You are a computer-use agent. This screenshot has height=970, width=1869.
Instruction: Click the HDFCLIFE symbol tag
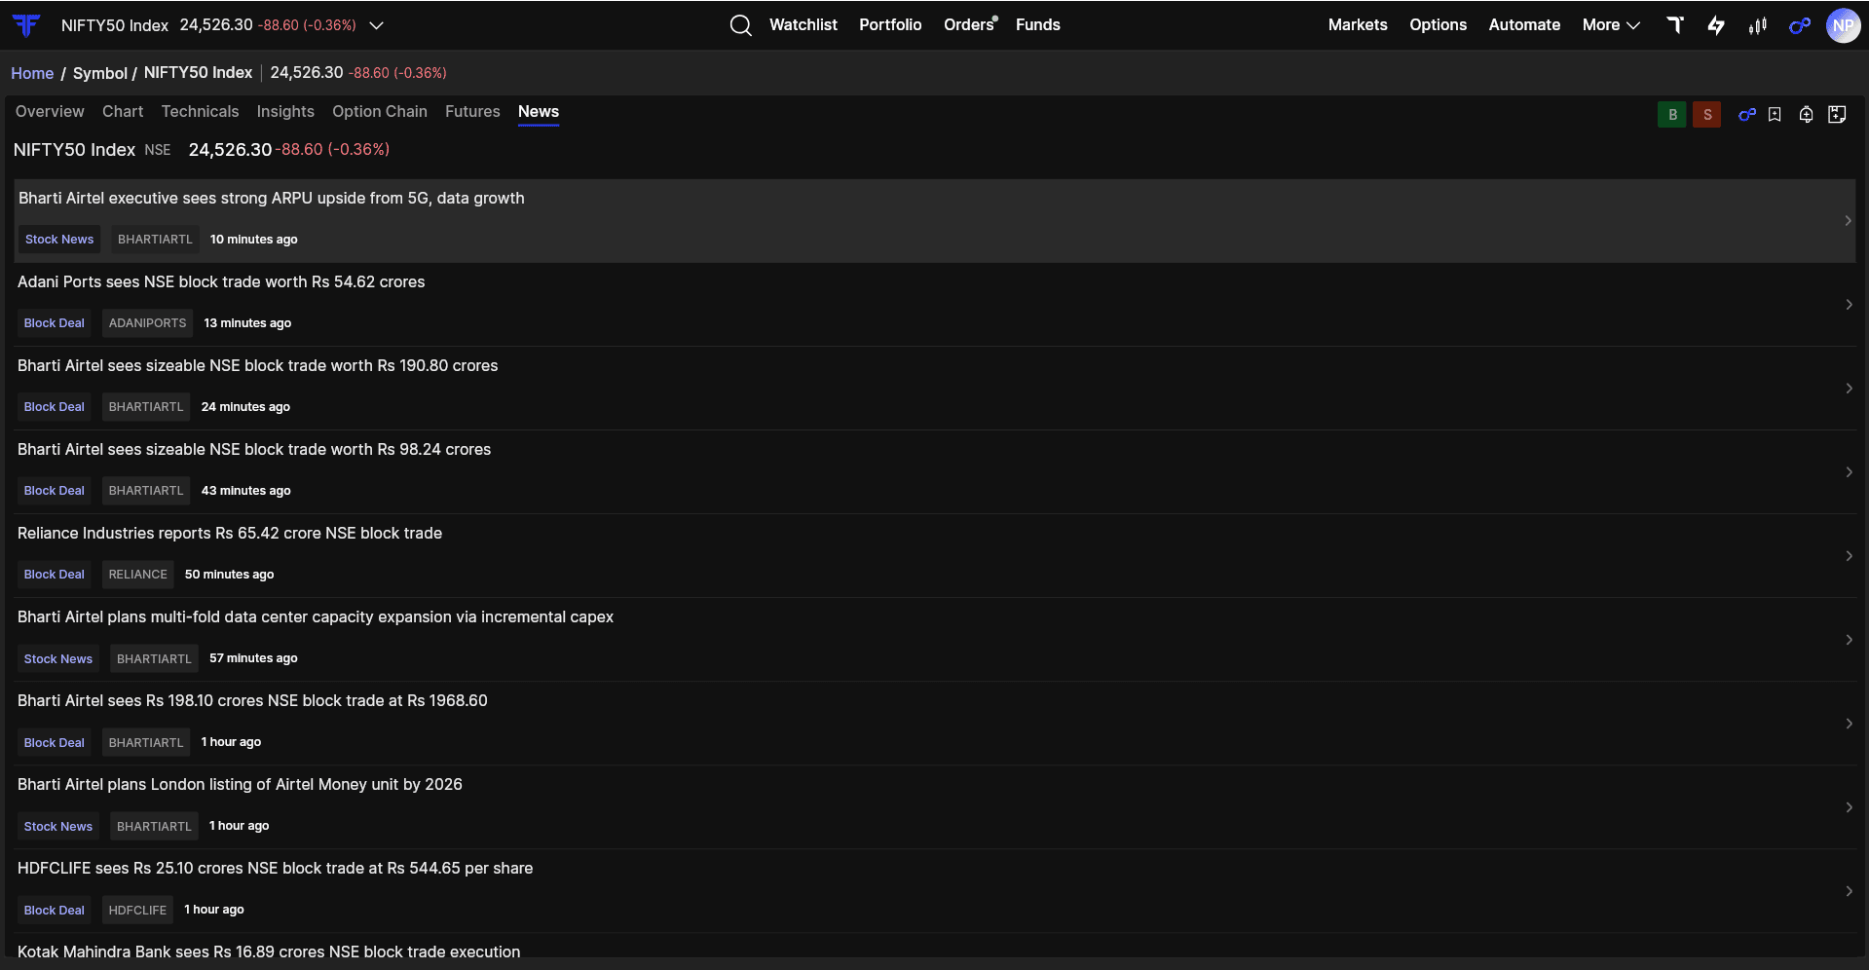(x=137, y=911)
